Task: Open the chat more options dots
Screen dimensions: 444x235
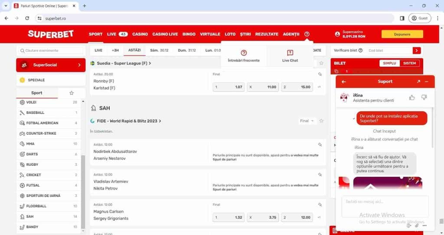Action: 424,225
